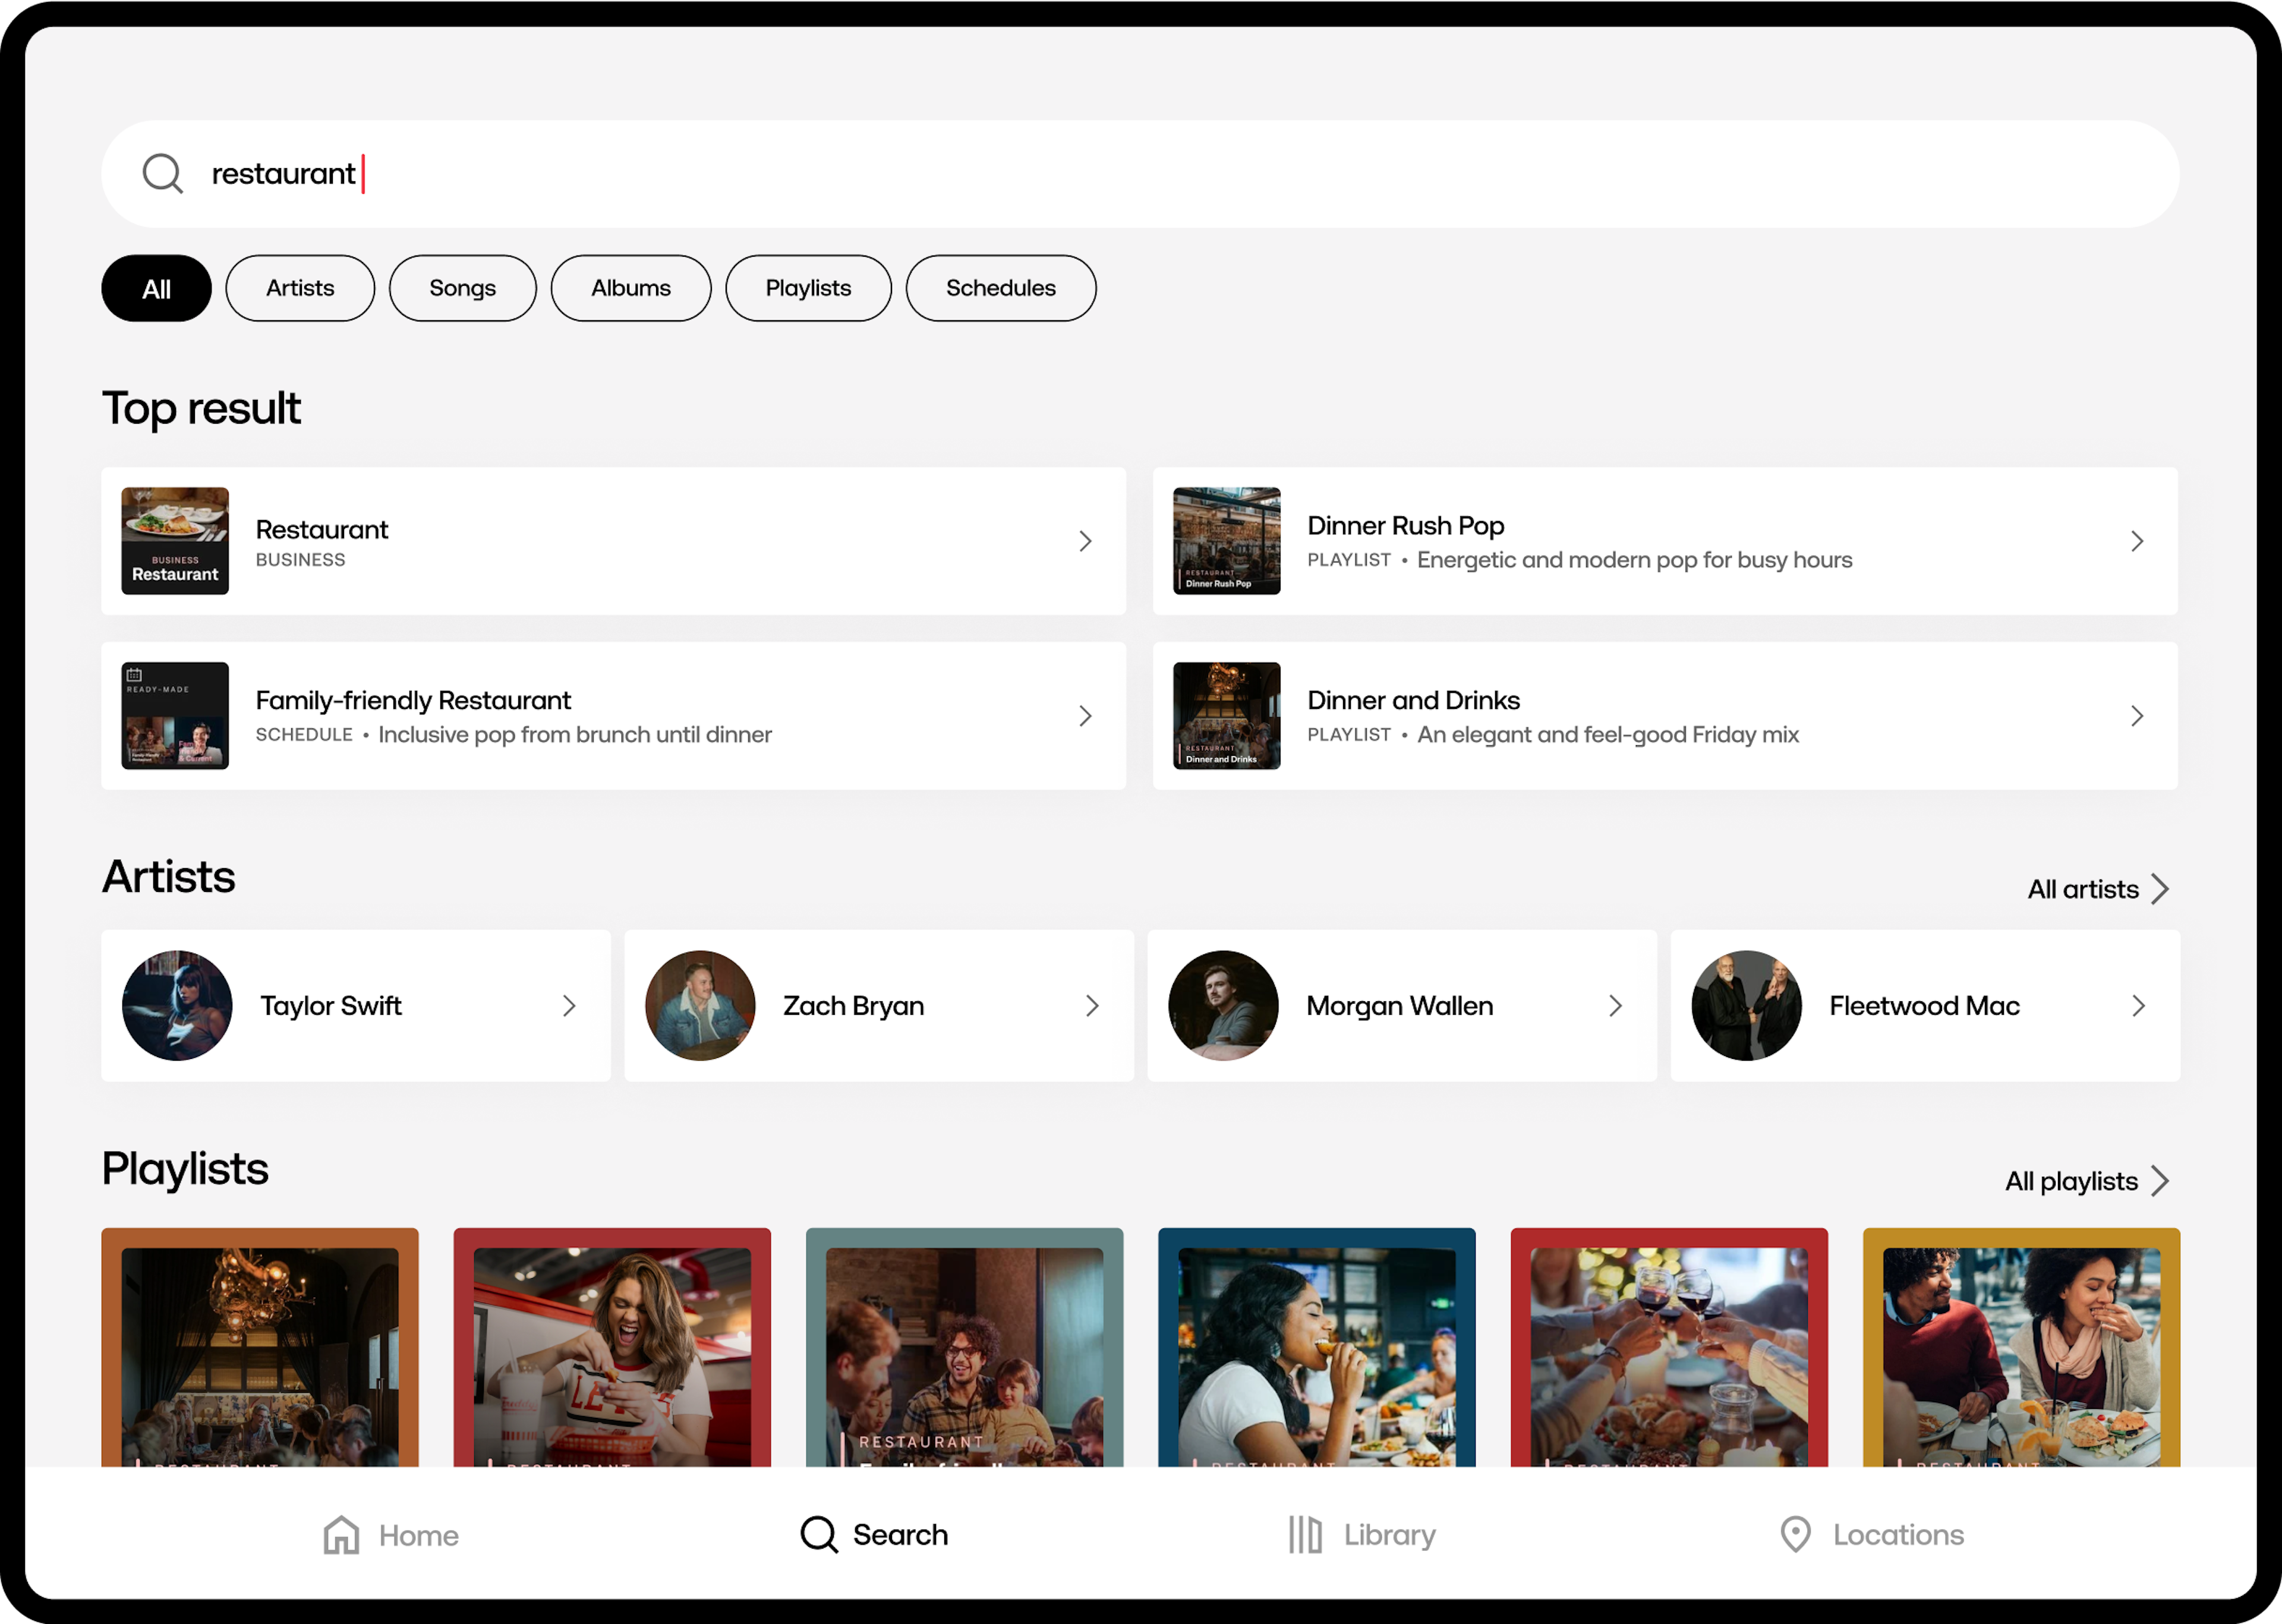Select the All filter chip
This screenshot has height=1624, width=2282.
[156, 288]
